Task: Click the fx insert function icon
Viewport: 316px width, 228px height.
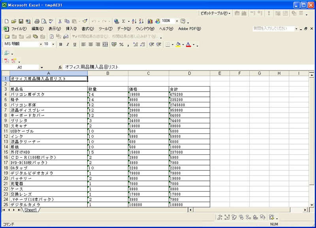Action: [60, 67]
